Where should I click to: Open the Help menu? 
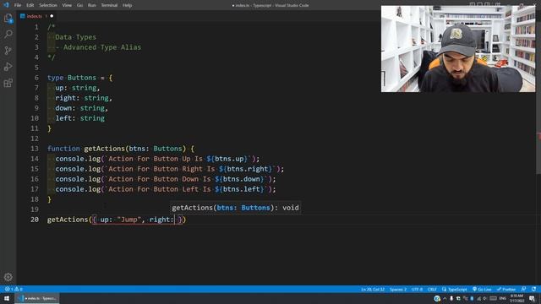click(128, 5)
